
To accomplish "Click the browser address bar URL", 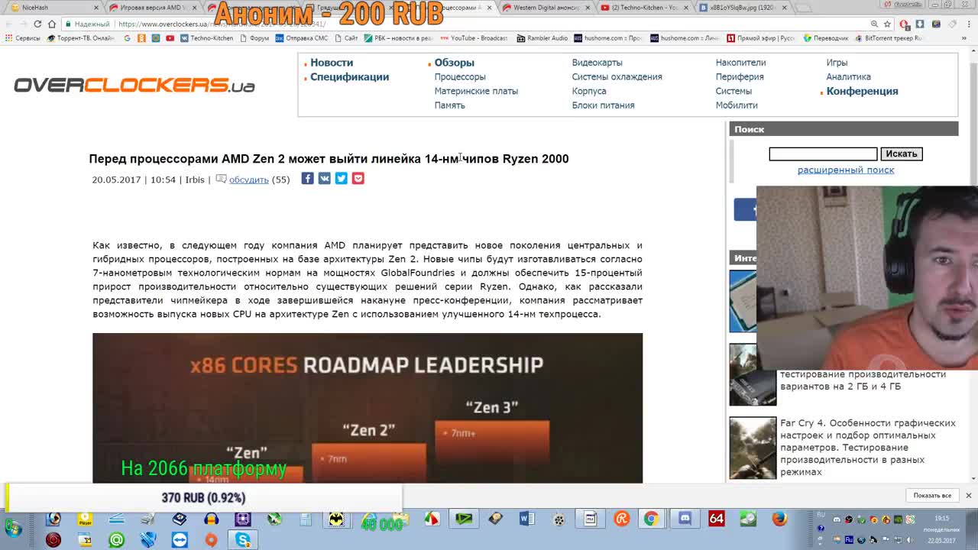I will click(x=222, y=24).
